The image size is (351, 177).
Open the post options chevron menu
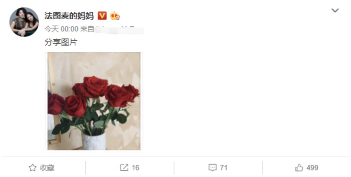point(335,11)
